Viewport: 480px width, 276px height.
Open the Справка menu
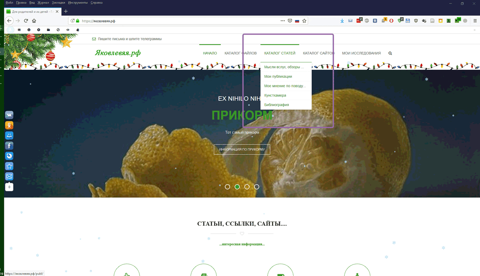(x=96, y=3)
